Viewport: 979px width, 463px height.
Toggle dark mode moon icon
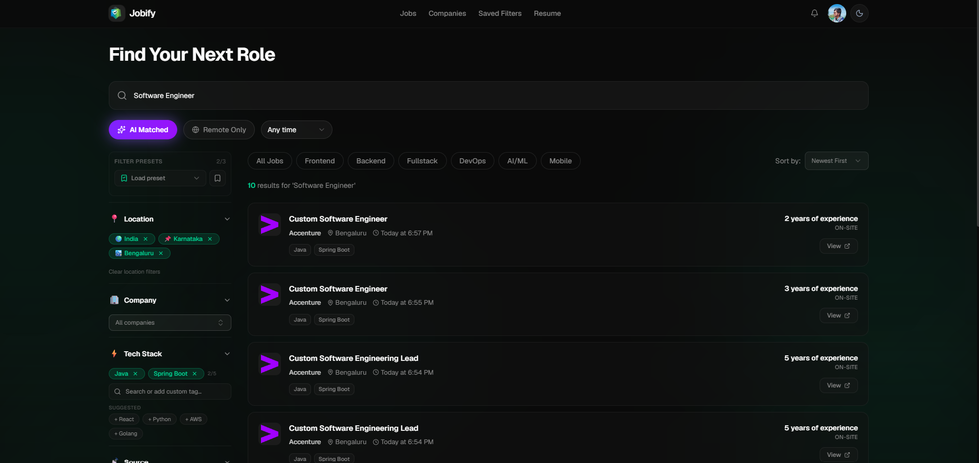(859, 13)
